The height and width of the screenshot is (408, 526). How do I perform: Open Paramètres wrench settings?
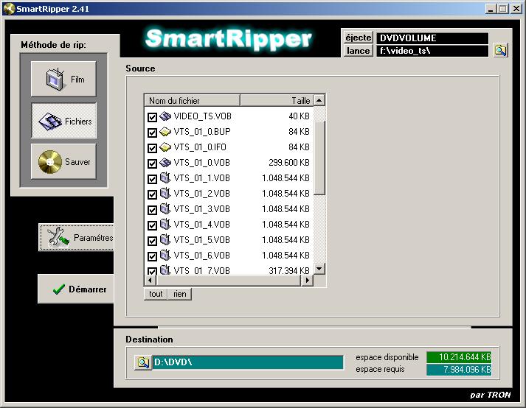[x=57, y=237]
